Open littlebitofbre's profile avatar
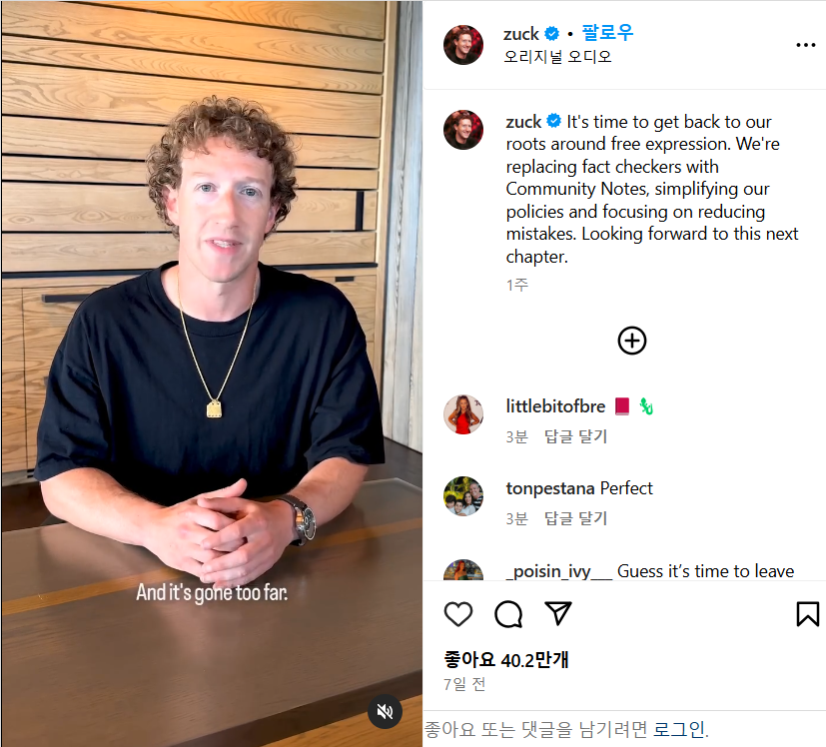Viewport: 826px width, 747px height. click(x=463, y=414)
